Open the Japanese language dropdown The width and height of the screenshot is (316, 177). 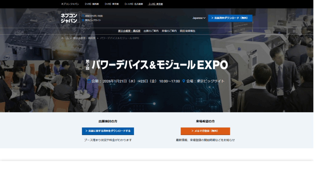tap(197, 18)
